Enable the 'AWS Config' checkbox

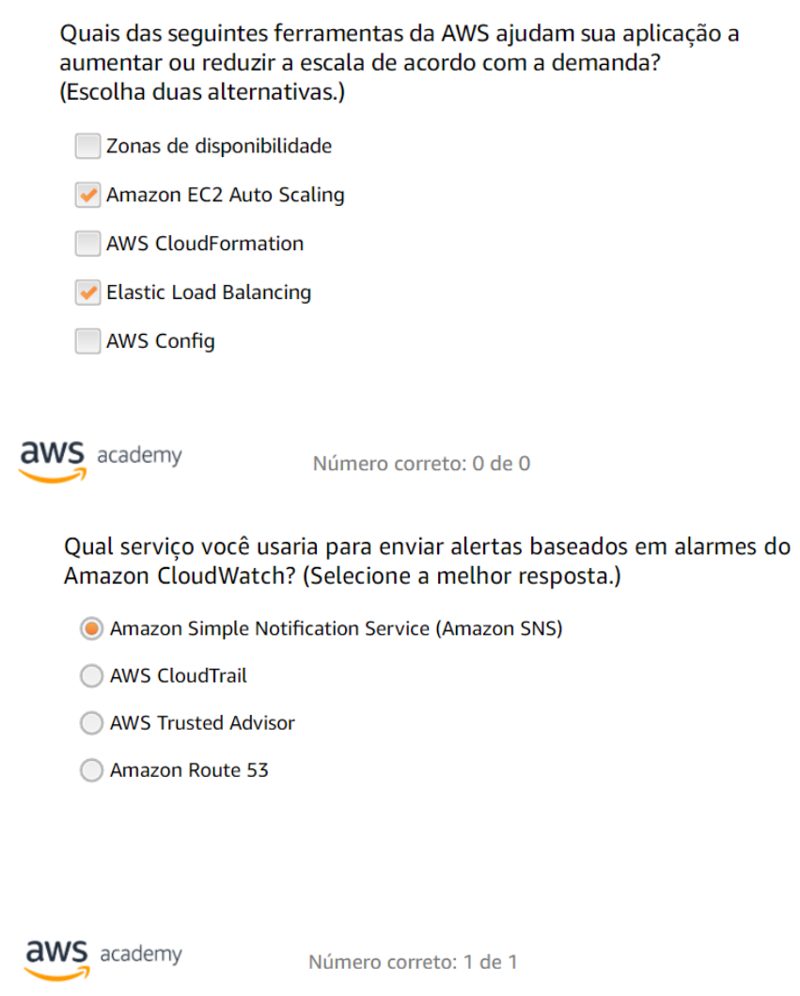pyautogui.click(x=87, y=341)
